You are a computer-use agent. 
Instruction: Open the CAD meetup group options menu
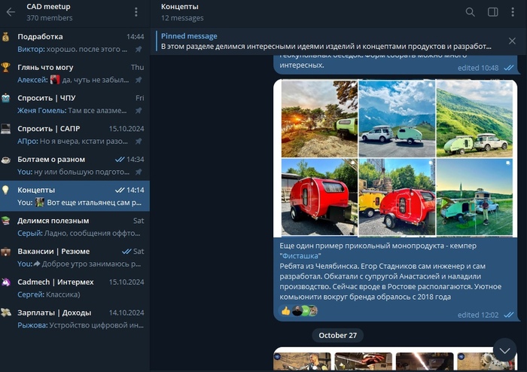pos(136,12)
